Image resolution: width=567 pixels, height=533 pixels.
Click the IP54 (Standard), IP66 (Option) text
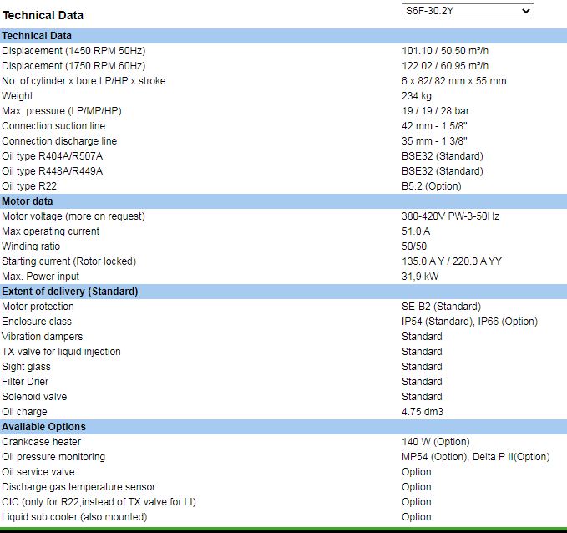pos(469,322)
